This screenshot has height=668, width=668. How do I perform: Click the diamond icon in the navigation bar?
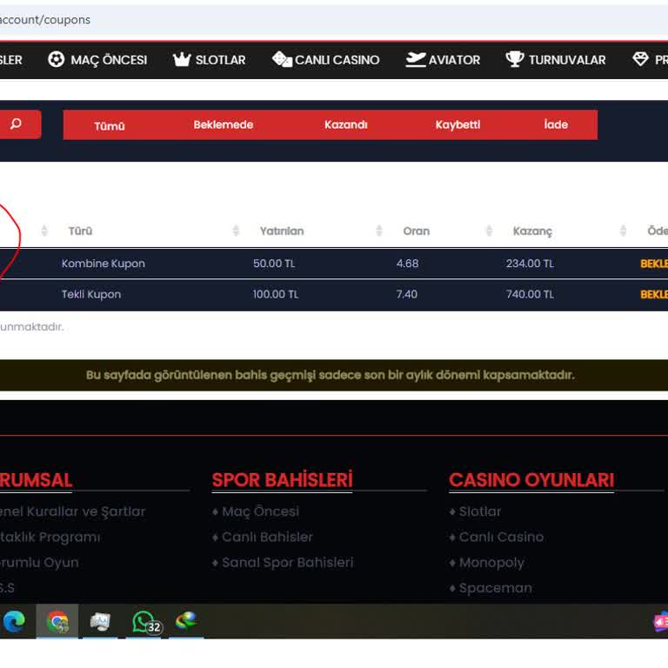click(x=640, y=59)
